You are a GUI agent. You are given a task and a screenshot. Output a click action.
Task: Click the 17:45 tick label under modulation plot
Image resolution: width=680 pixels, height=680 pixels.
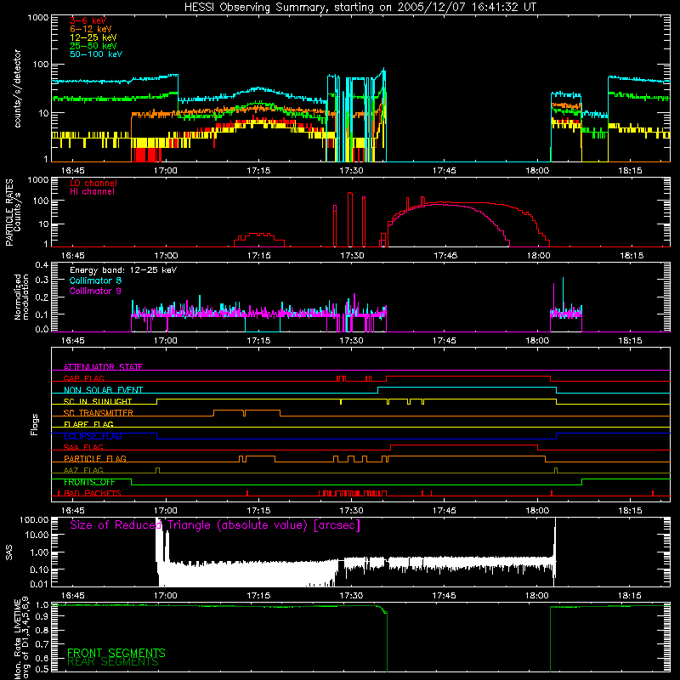(x=445, y=341)
